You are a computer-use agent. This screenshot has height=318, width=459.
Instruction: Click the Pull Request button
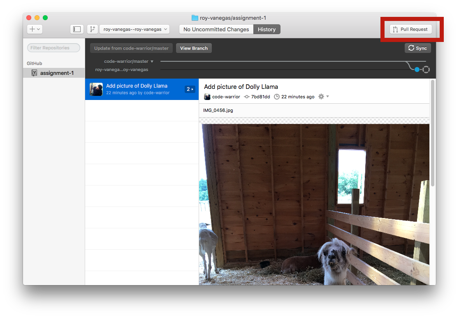411,29
